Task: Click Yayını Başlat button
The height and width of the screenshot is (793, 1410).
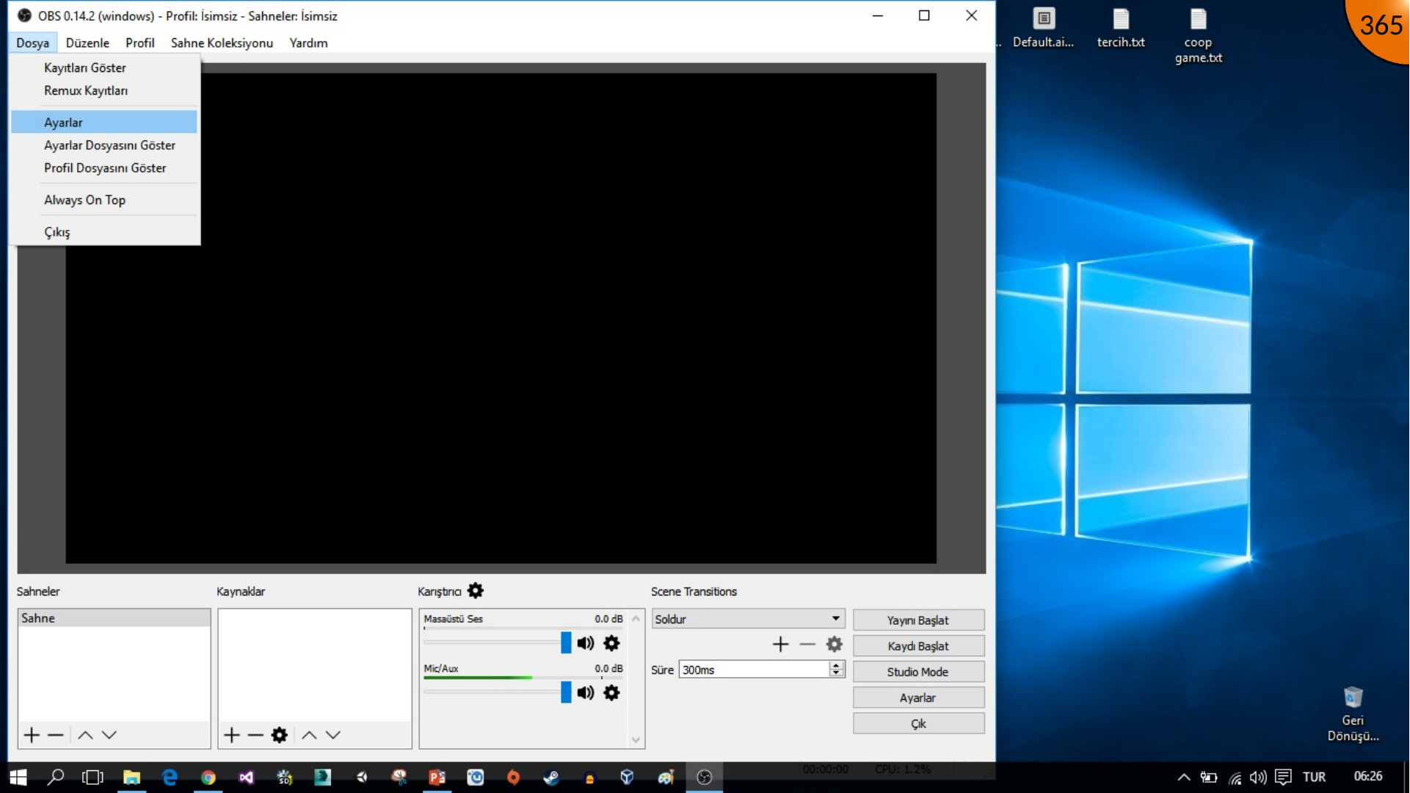Action: [x=918, y=620]
